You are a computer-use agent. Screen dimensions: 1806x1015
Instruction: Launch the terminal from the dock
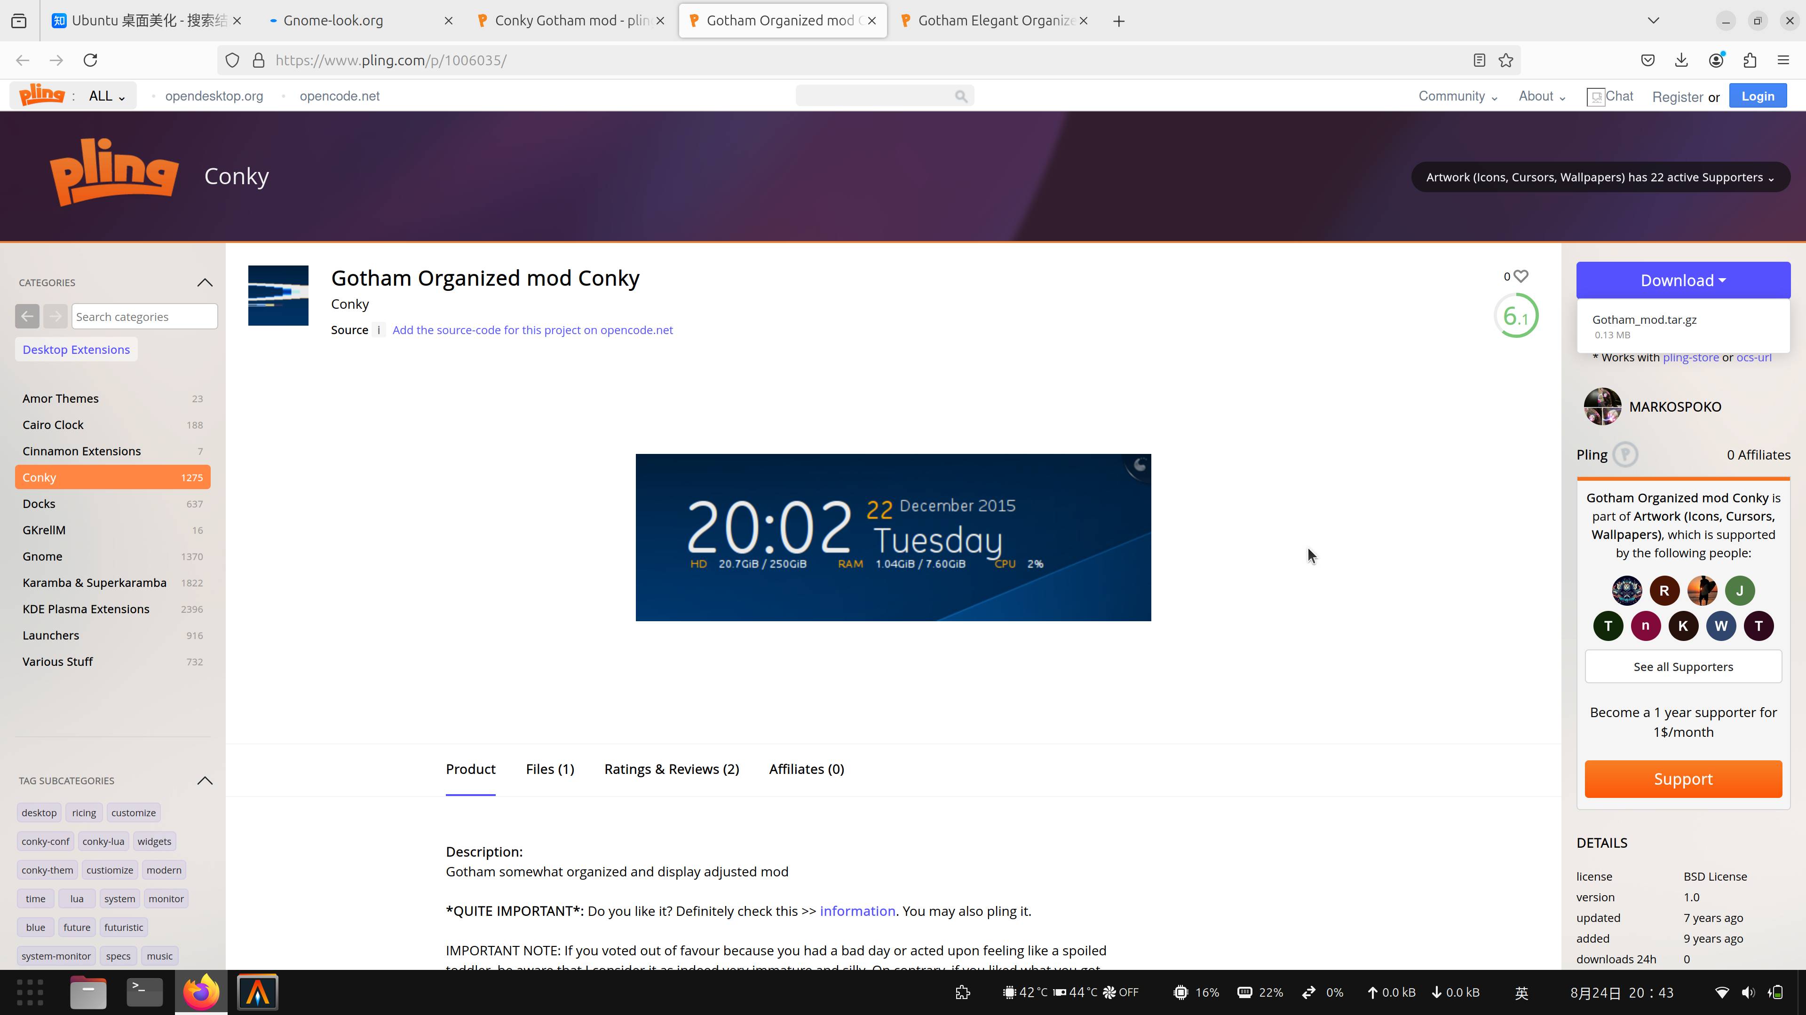tap(144, 992)
